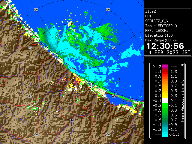The height and width of the screenshot is (144, 192).
Task: Click the radar site name 'ilts2'
Action: point(151,11)
